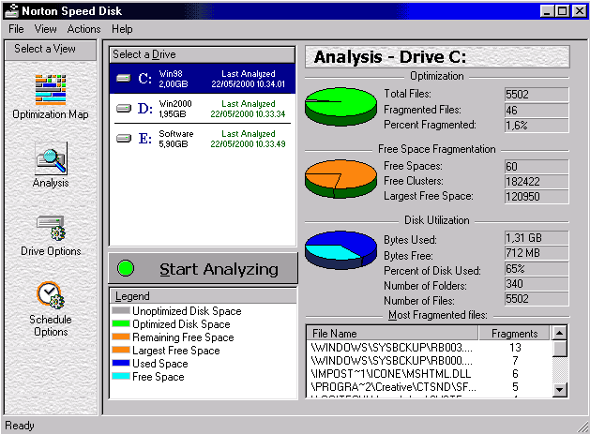Click the Fragments column header
The width and height of the screenshot is (590, 434).
point(514,333)
